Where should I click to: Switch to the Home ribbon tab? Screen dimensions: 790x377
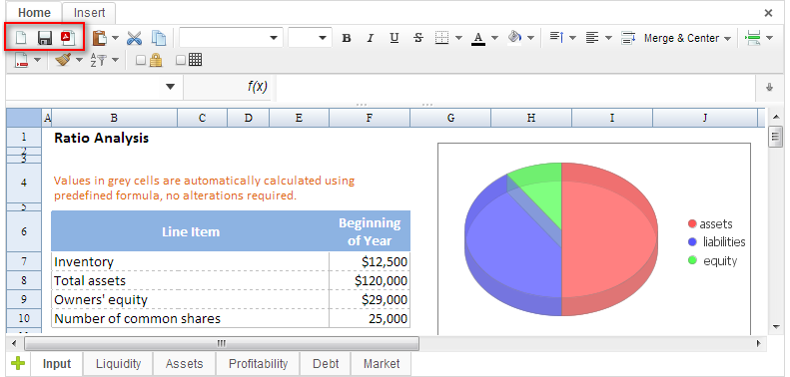[x=34, y=13]
